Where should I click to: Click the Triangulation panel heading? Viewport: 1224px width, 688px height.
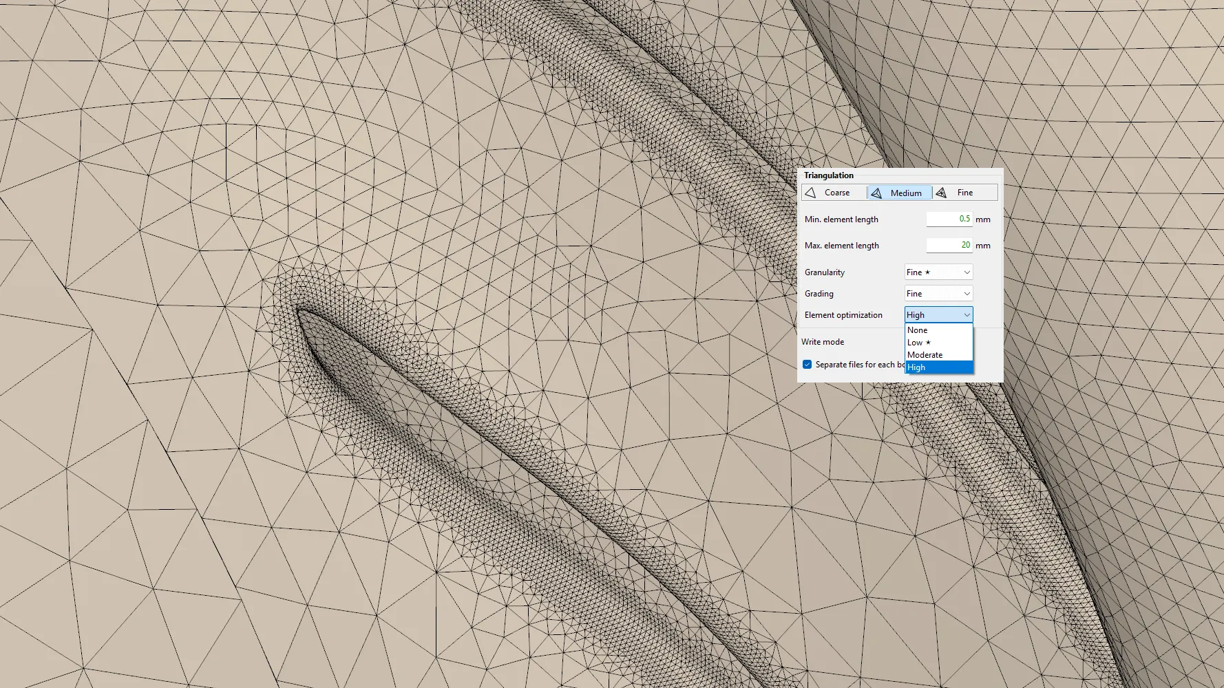pos(828,175)
